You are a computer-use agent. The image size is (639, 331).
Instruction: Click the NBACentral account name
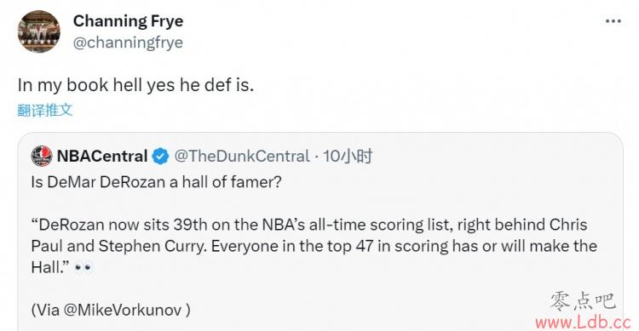click(102, 156)
